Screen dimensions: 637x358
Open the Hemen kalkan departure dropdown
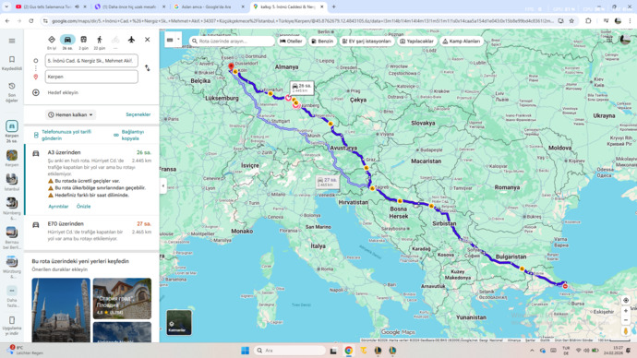tap(71, 114)
